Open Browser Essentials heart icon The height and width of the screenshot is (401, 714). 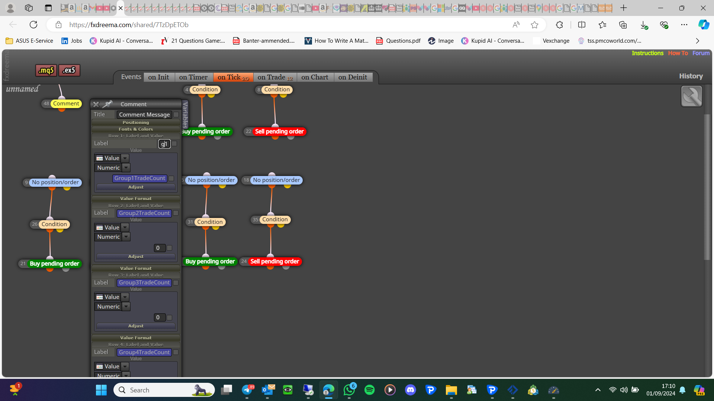tap(664, 25)
